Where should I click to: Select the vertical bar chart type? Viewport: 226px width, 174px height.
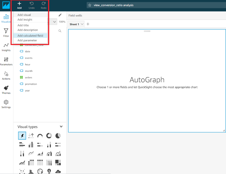pos(31,145)
